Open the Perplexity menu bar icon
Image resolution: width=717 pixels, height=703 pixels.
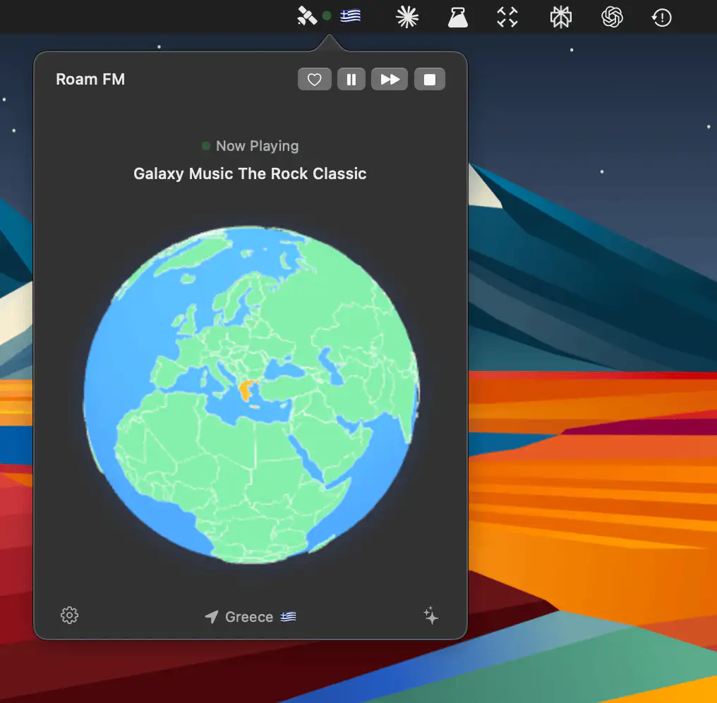[x=561, y=17]
